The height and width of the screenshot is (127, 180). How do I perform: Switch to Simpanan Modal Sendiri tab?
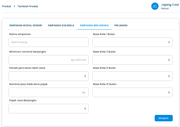26,26
